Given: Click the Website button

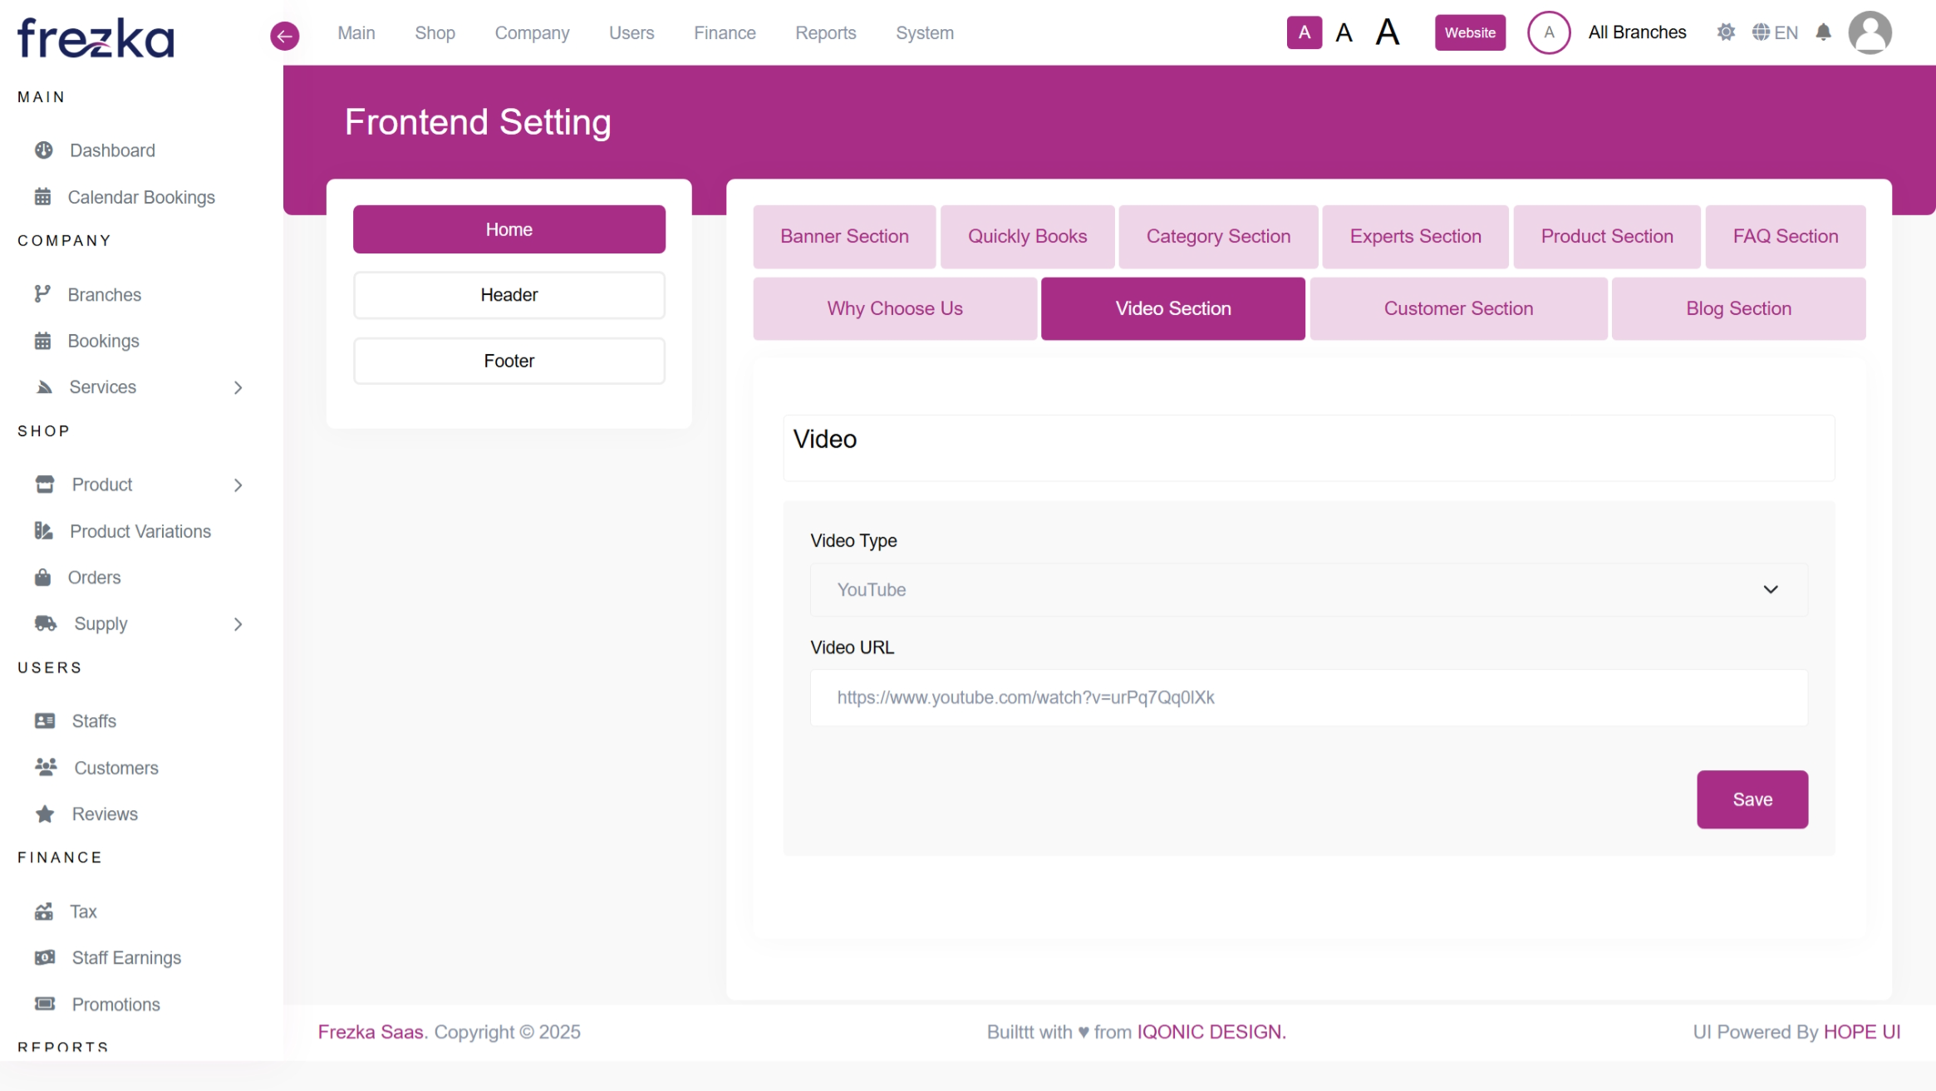Looking at the screenshot, I should [x=1469, y=32].
